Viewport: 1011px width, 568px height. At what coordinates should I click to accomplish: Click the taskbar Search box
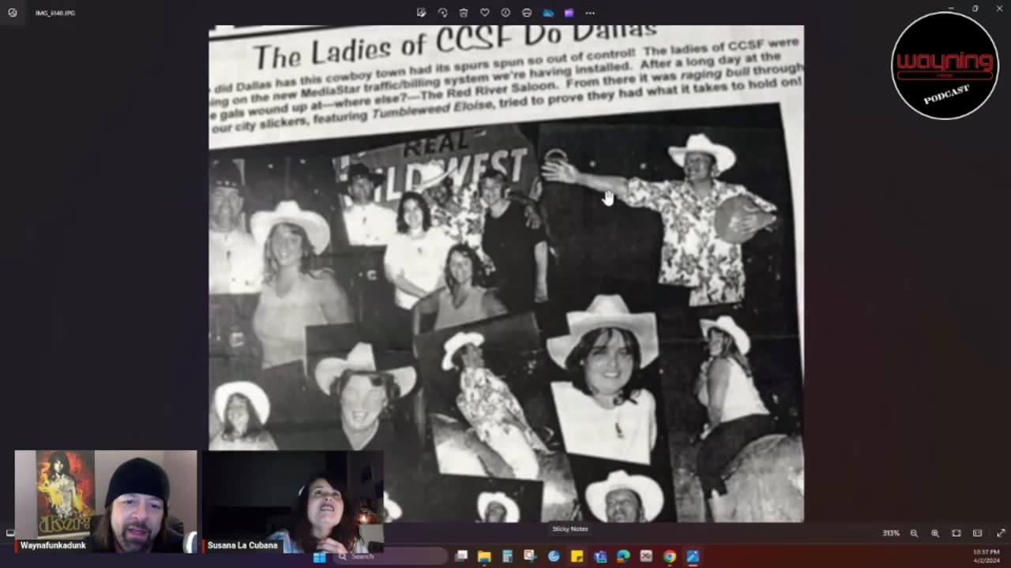point(391,557)
